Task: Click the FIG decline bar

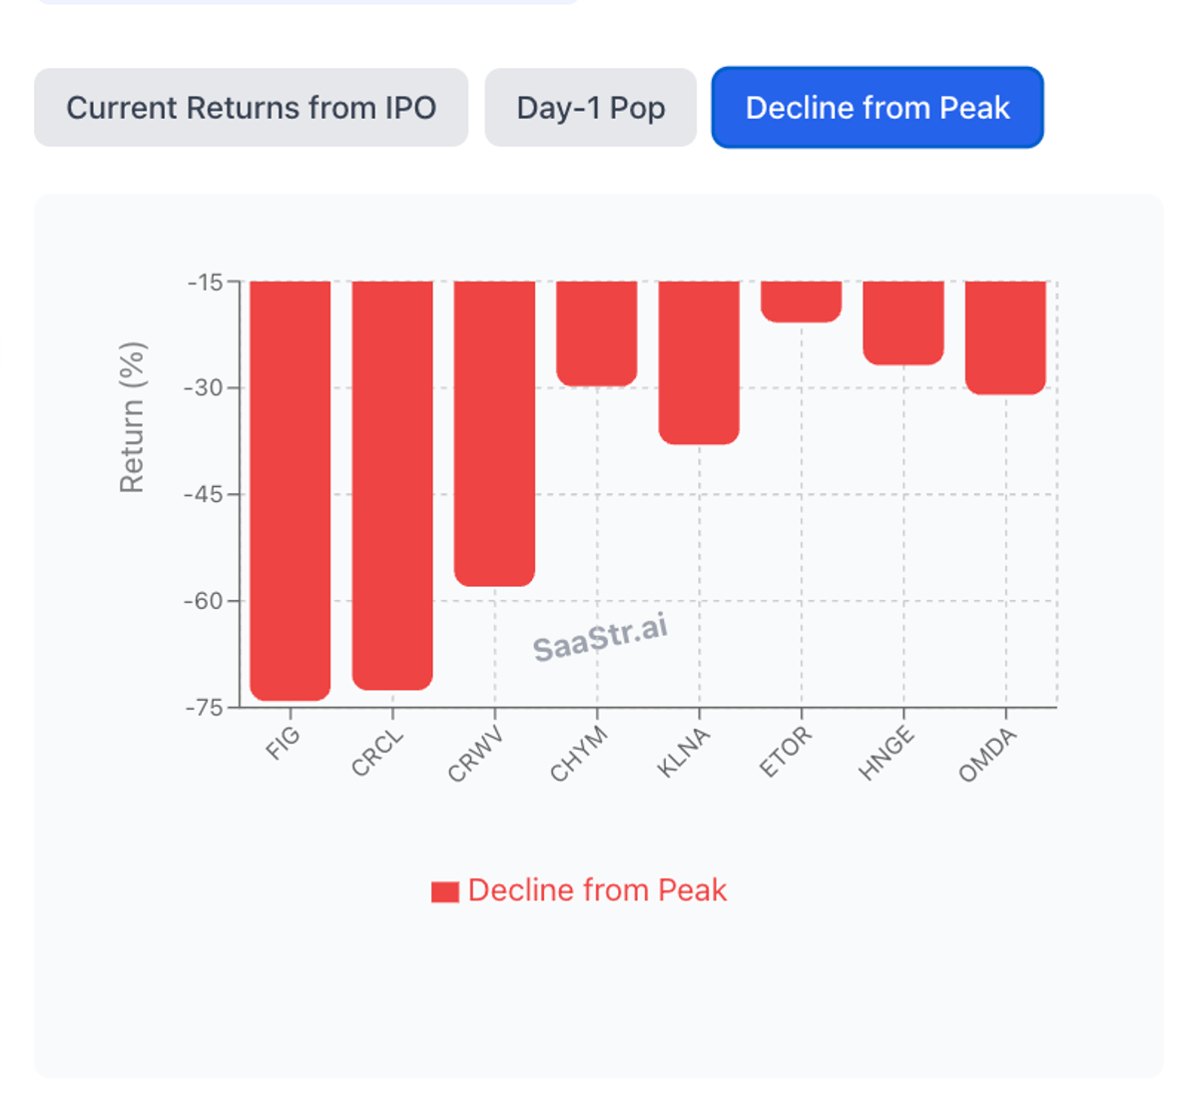Action: tap(292, 489)
